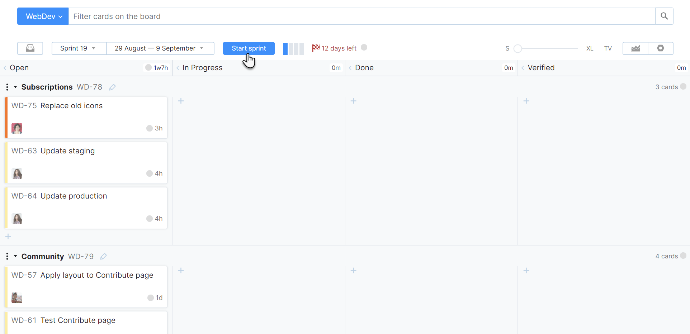Screen dimensions: 690x334
Task: Toggle board column display bars indicator
Action: point(293,49)
